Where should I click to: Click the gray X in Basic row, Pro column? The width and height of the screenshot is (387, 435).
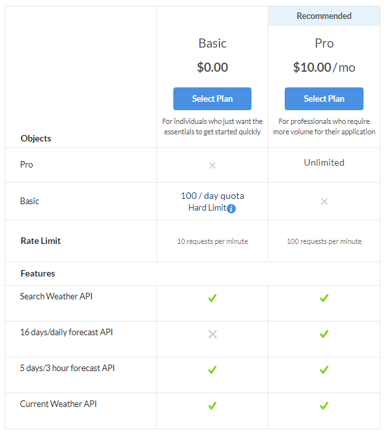tap(324, 202)
